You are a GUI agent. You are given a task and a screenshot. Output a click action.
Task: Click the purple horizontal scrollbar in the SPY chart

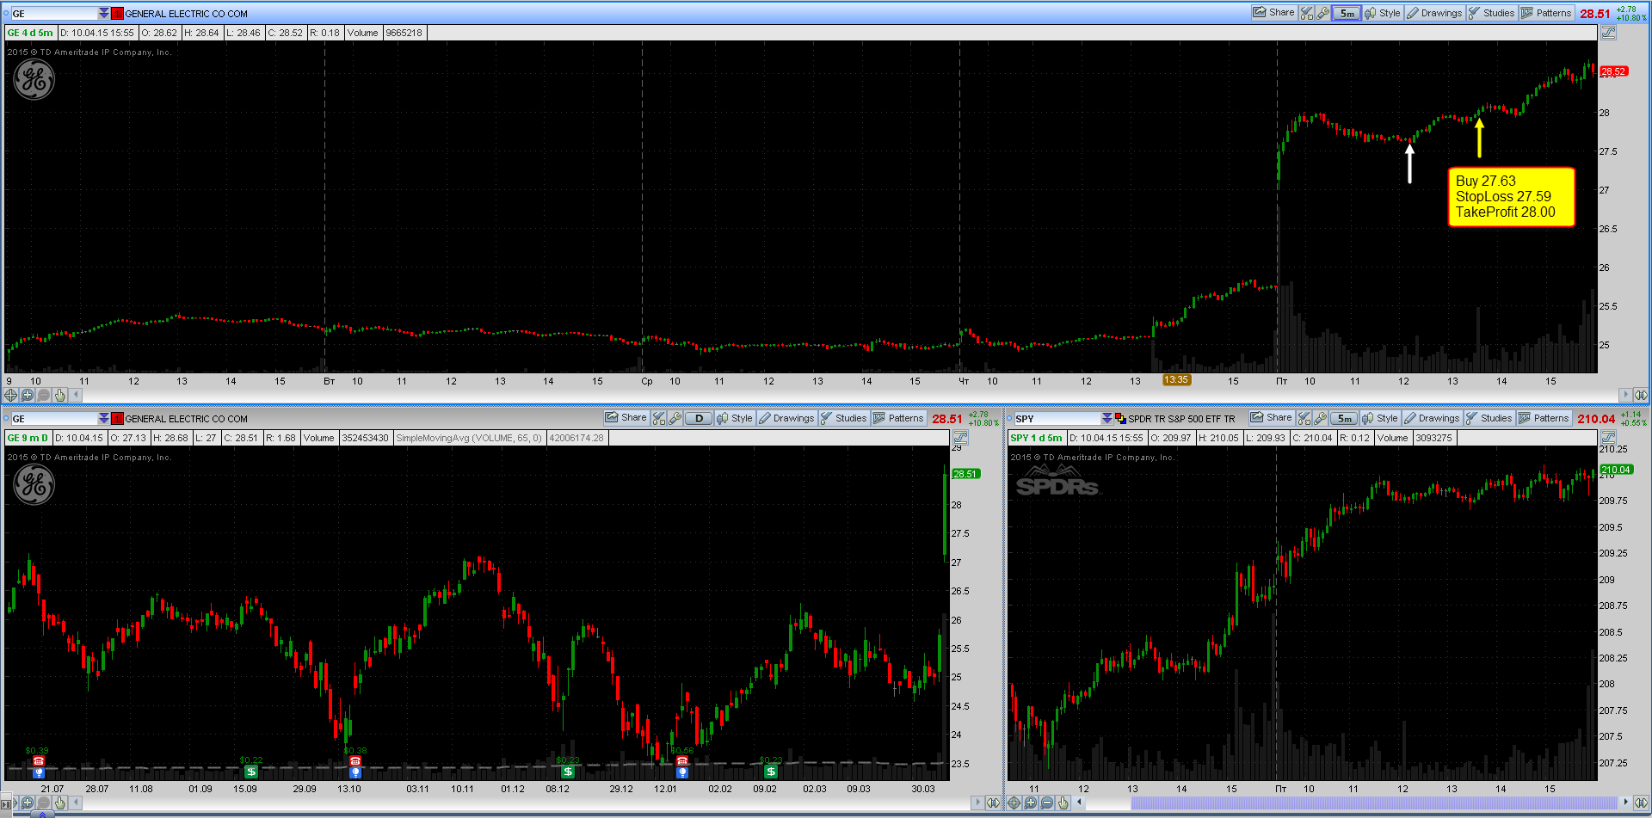click(1374, 803)
